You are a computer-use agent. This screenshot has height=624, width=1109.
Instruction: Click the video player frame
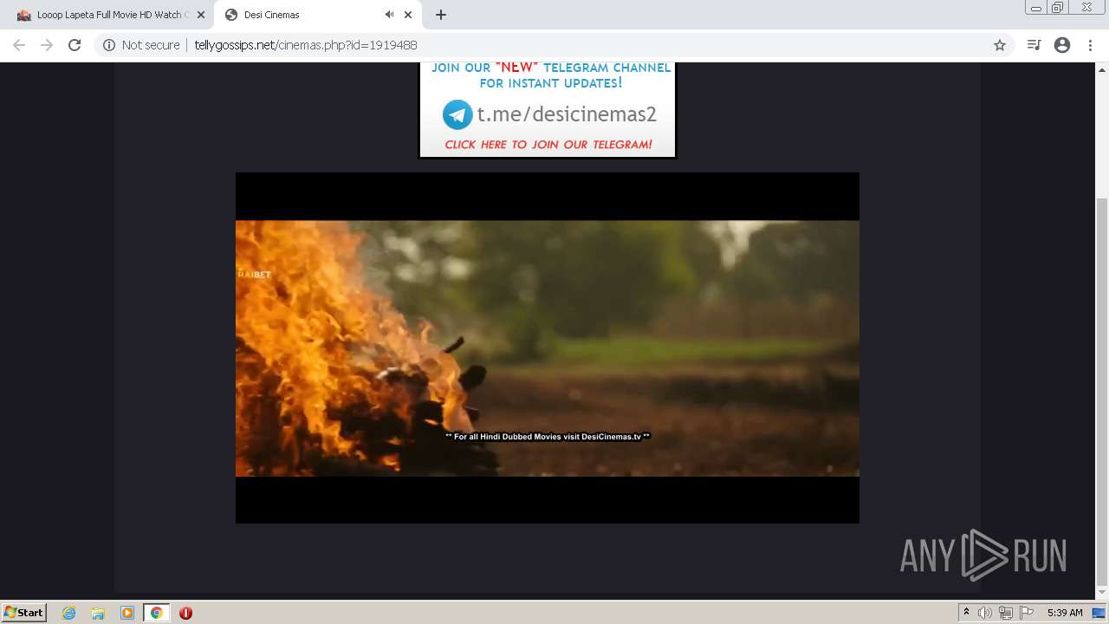[x=548, y=348]
